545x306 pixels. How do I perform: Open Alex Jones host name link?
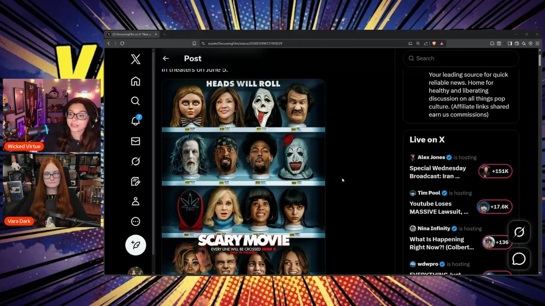coord(431,157)
